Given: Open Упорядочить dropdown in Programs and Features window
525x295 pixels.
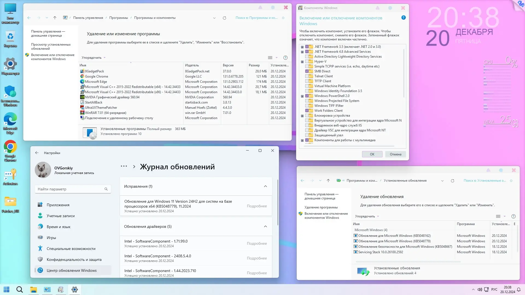Looking at the screenshot, I should coord(93,58).
